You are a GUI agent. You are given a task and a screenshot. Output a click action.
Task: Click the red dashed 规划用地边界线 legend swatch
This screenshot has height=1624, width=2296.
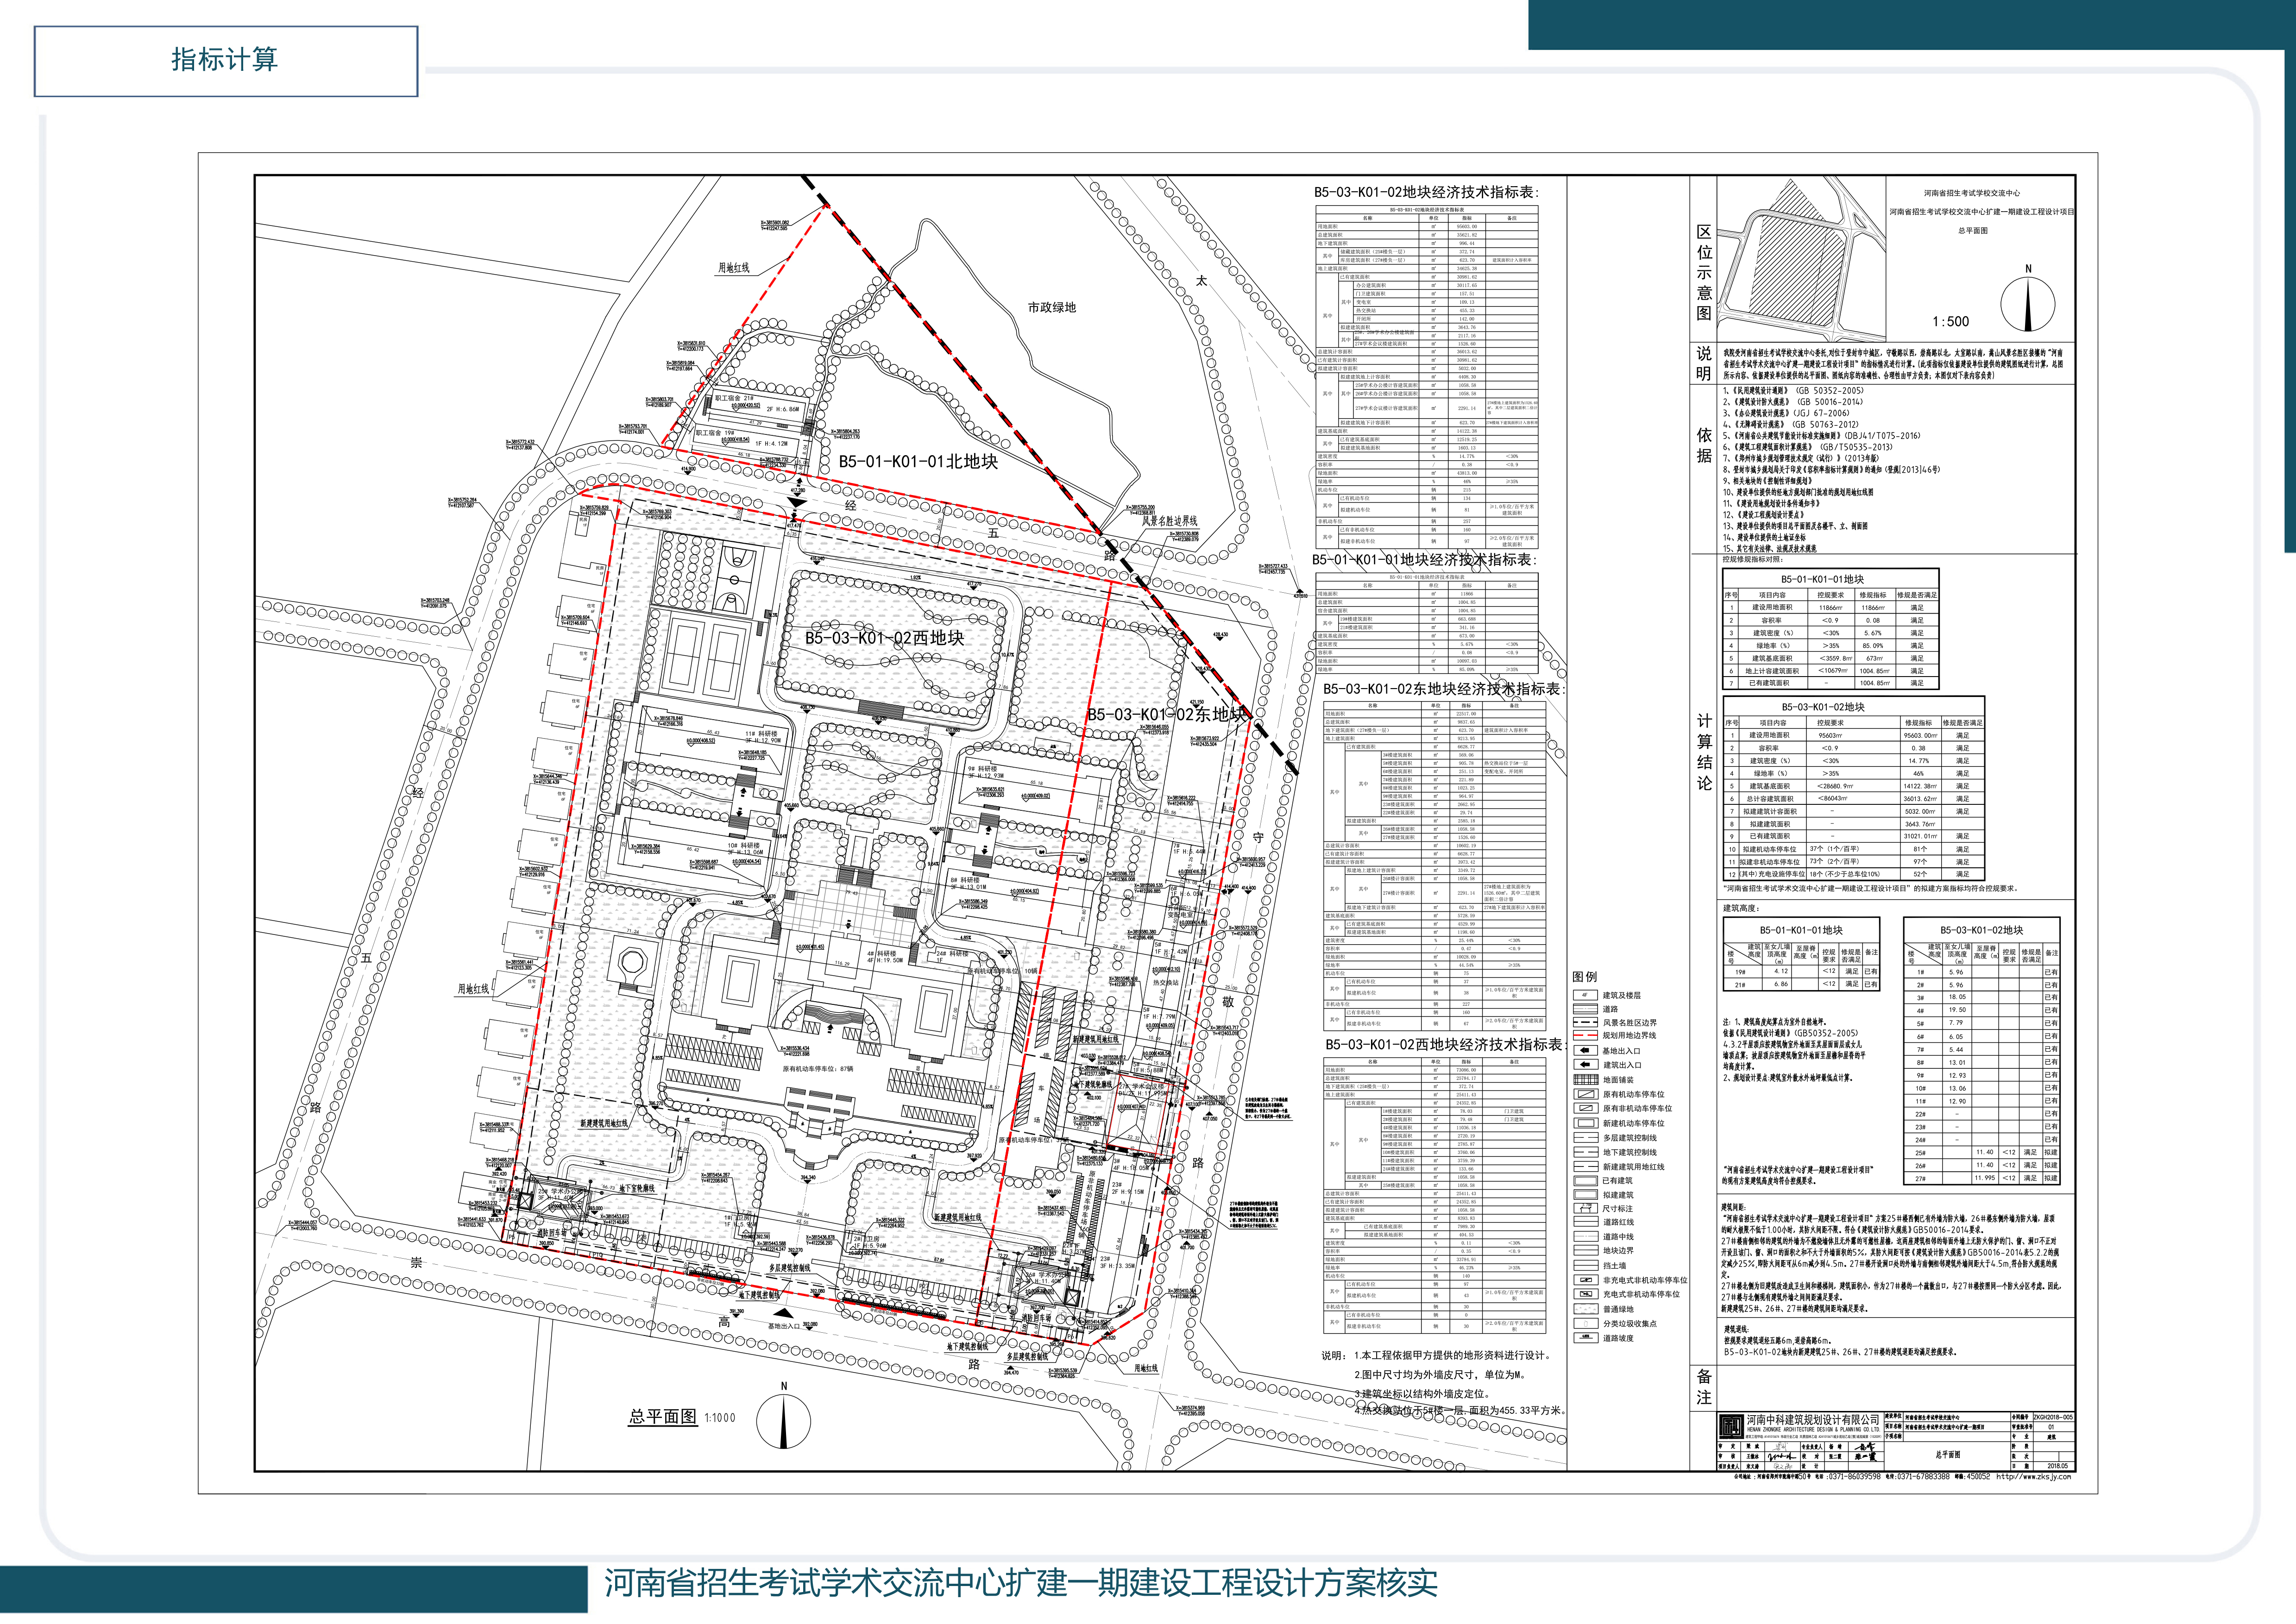tap(1585, 1036)
